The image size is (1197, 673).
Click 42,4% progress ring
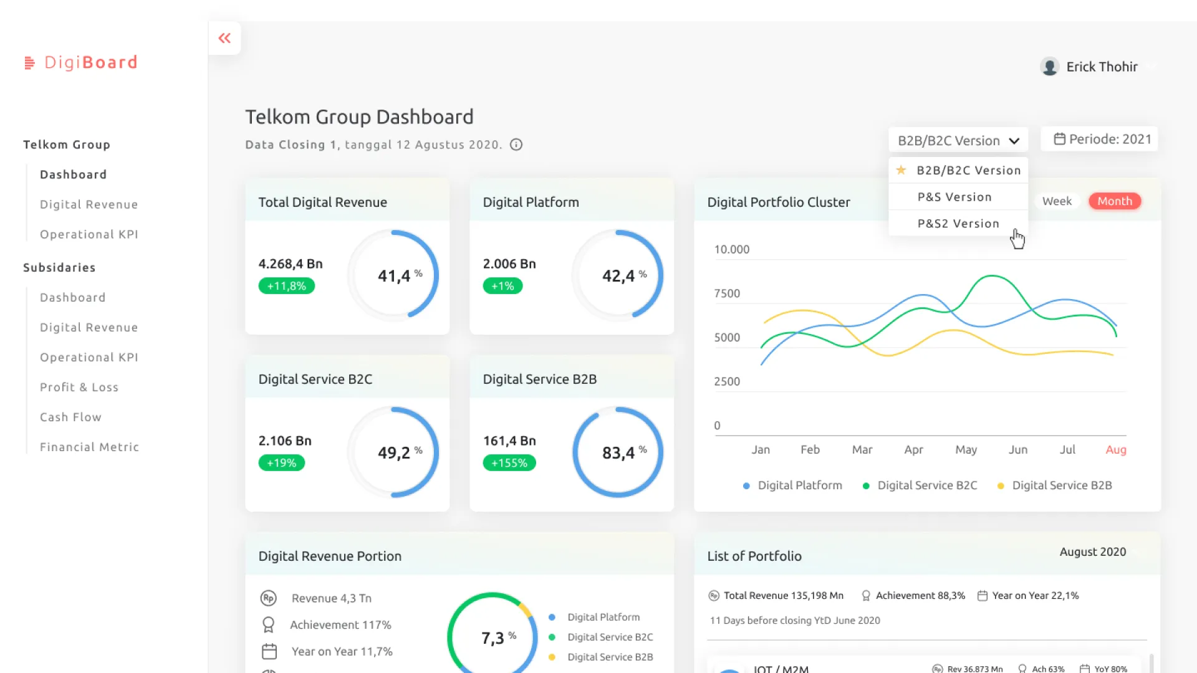[x=618, y=275]
